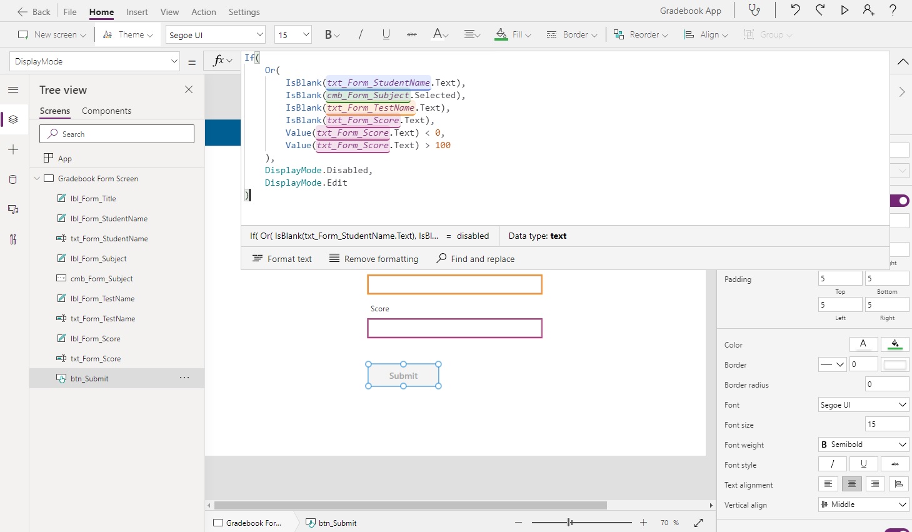Open the Insert pane with plus icon
Image resolution: width=912 pixels, height=532 pixels.
(13, 149)
